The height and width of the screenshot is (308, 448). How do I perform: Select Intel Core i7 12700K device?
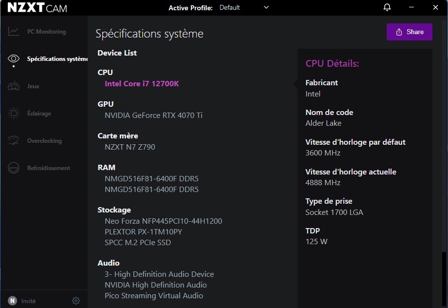pos(142,83)
